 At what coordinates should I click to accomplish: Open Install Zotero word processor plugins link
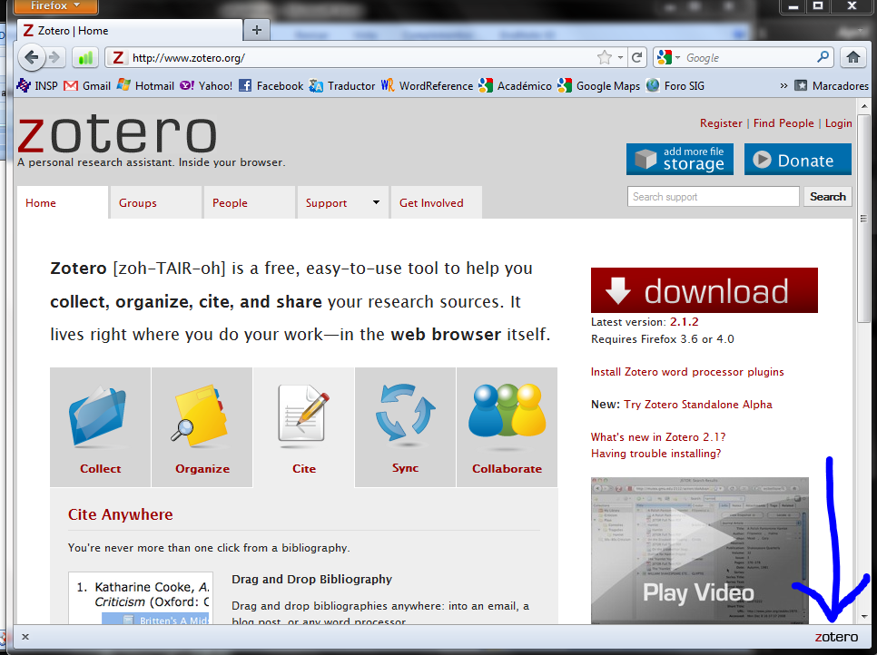[687, 372]
